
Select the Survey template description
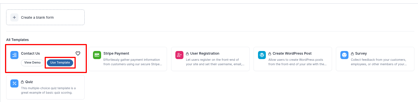pyautogui.click(x=378, y=62)
